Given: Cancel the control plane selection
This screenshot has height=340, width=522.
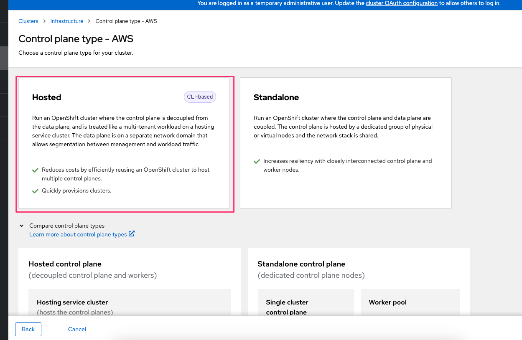Looking at the screenshot, I should [77, 329].
